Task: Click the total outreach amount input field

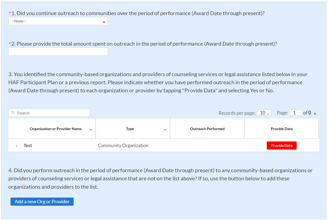Action: click(x=58, y=52)
